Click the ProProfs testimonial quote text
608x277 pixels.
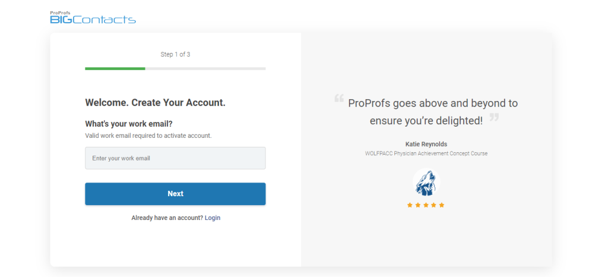pos(426,111)
